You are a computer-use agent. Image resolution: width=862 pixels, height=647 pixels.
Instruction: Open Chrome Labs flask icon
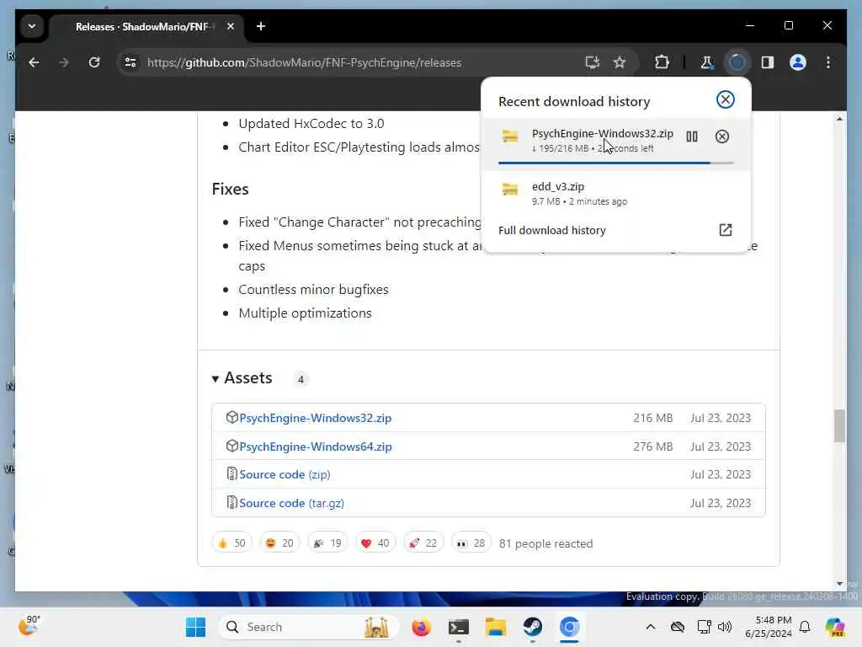[x=706, y=62]
